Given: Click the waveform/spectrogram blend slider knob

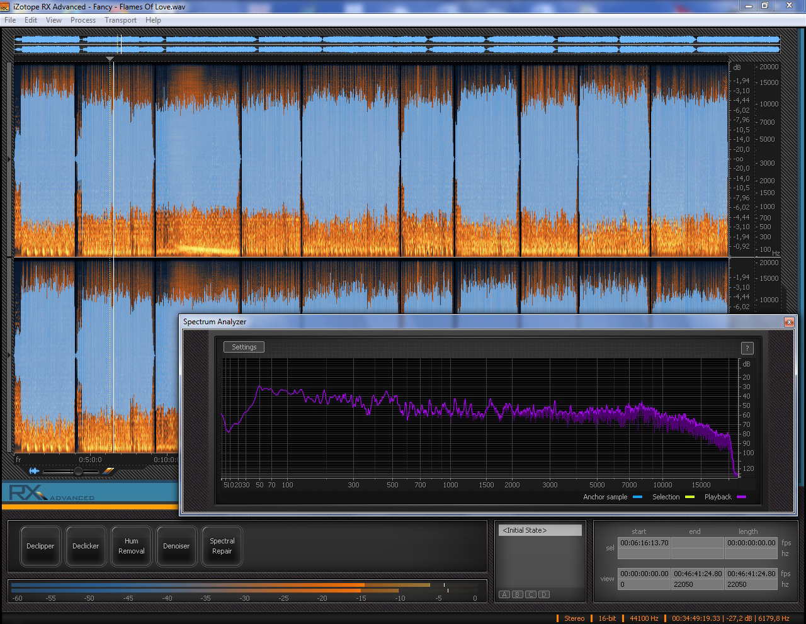Looking at the screenshot, I should 78,471.
